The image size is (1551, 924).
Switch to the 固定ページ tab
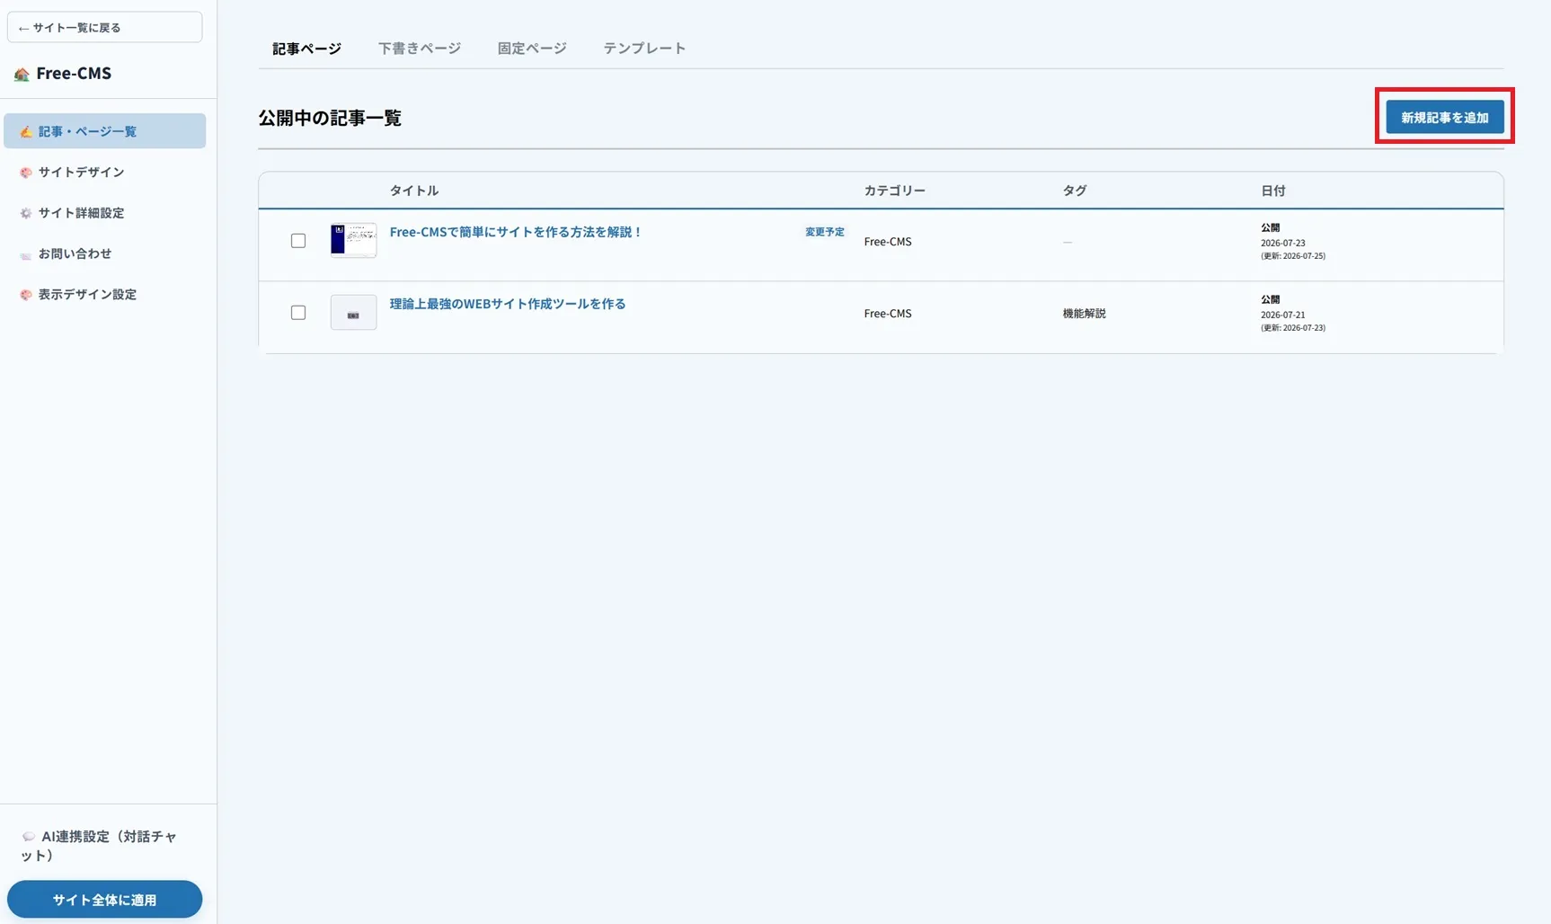coord(532,49)
